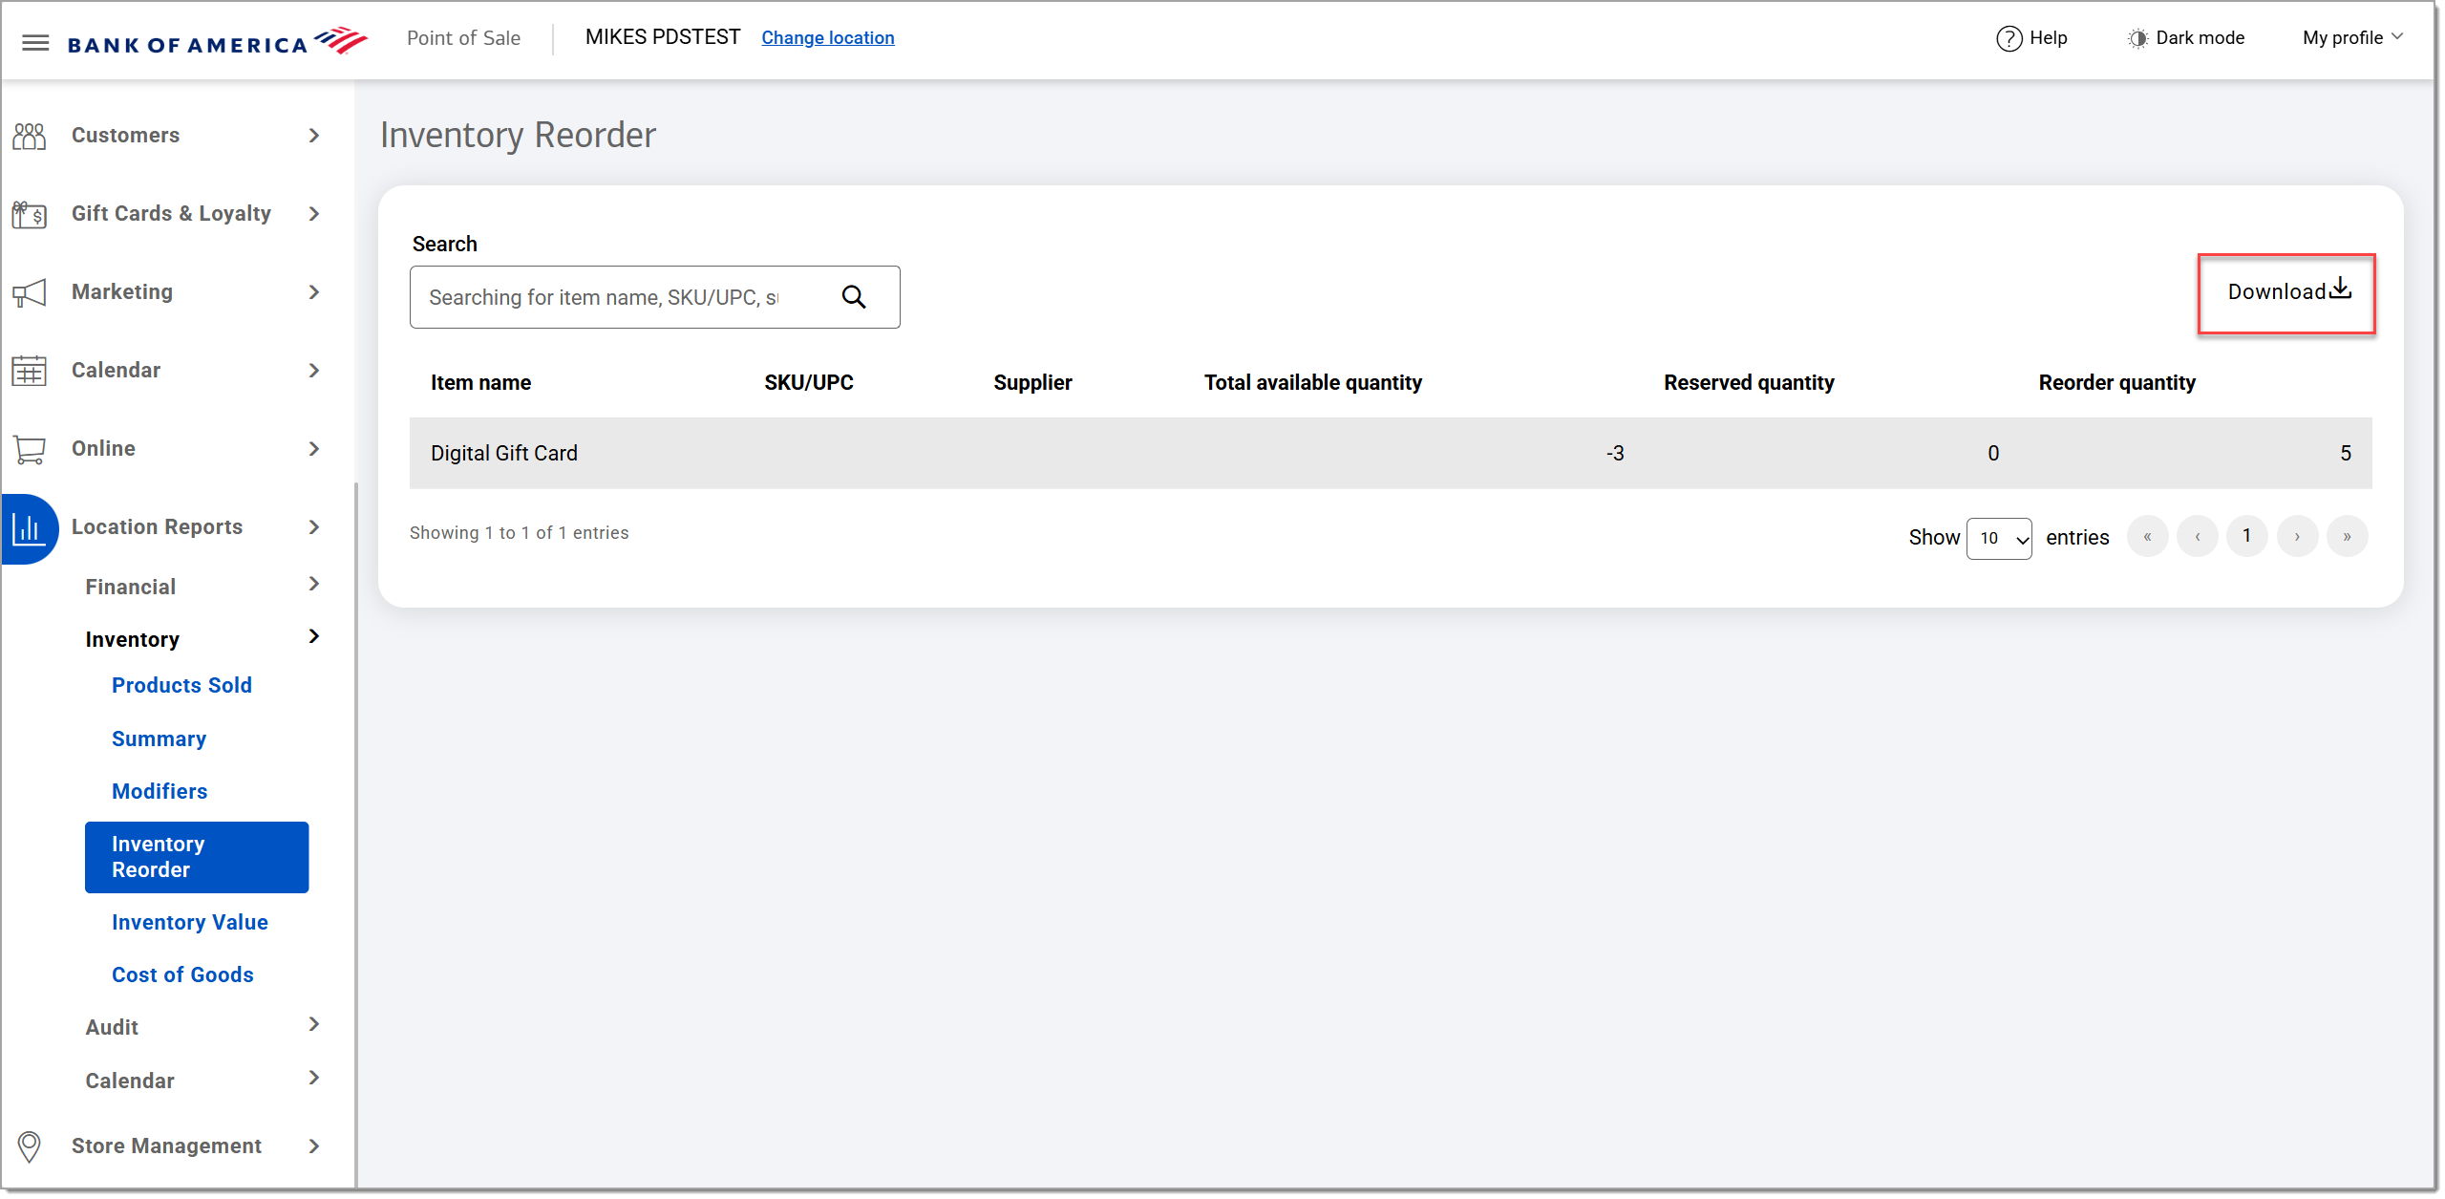Viewport: 2445px width, 1199px height.
Task: Open the Products Sold report
Action: coord(181,685)
